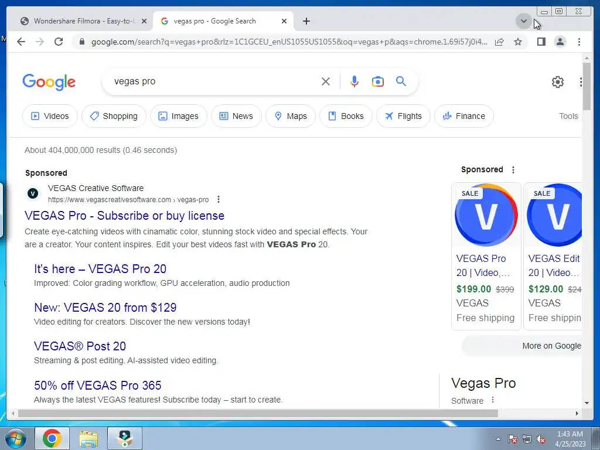Screen dimensions: 600x450
Task: Share this page using share icon
Action: pos(499,42)
